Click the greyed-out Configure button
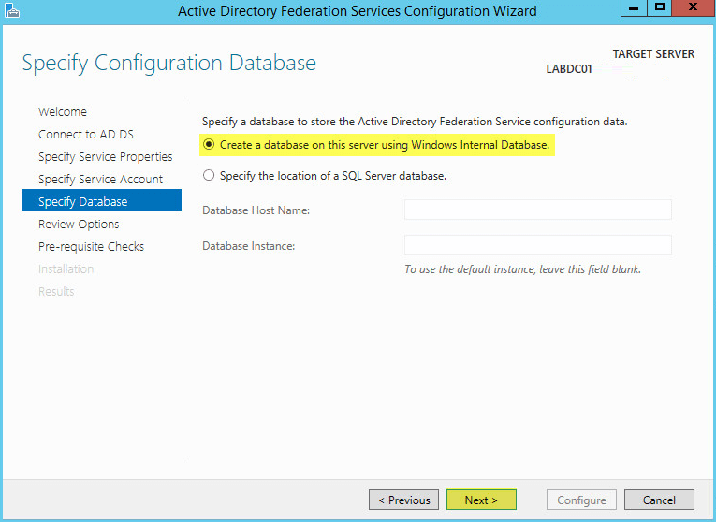 point(581,500)
